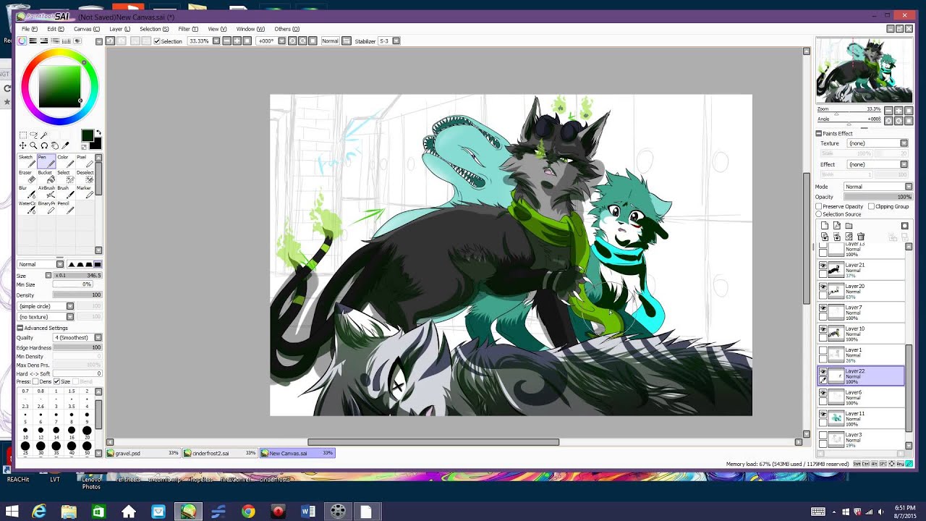Show the color wheel panel
The height and width of the screenshot is (521, 926).
[x=22, y=41]
